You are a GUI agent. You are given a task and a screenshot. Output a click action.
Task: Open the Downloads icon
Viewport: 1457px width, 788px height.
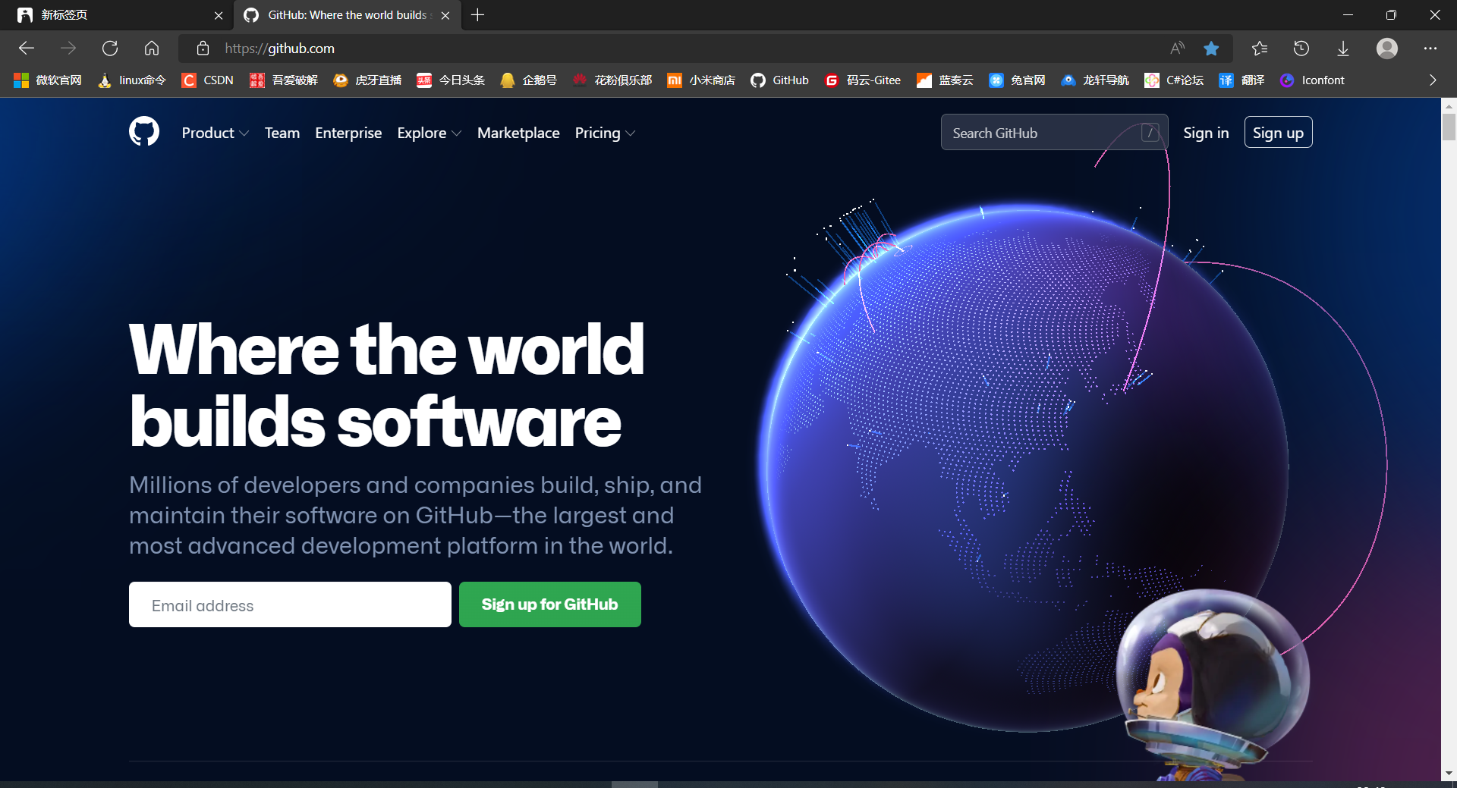[x=1343, y=49]
